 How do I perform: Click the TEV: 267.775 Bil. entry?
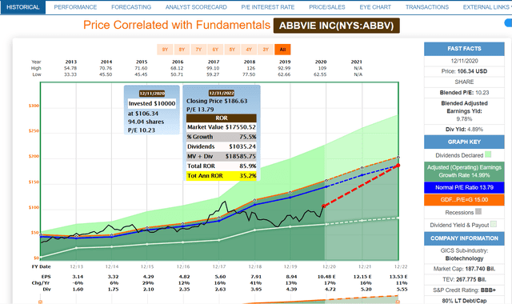464,279
